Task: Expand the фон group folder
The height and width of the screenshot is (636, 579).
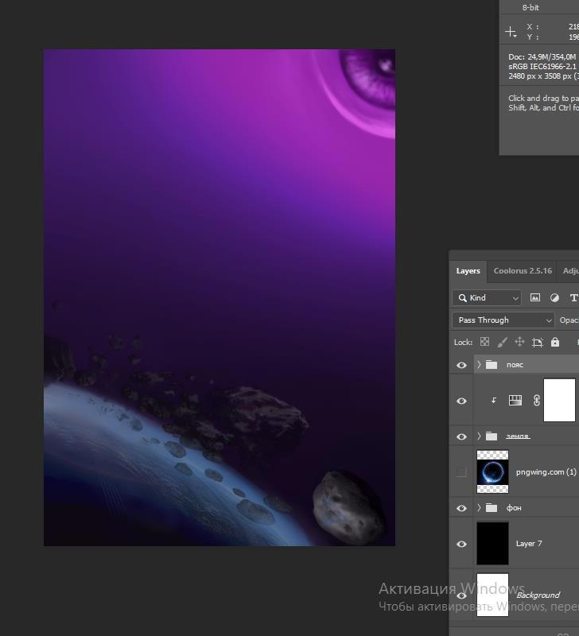Action: click(x=479, y=508)
